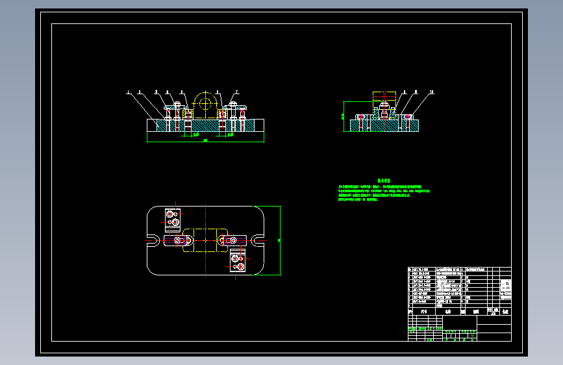Select the yellow dashed rectangle atop side view

pos(384,96)
